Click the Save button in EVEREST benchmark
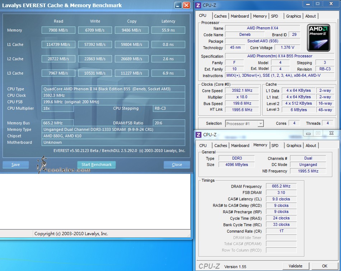341x271 pixels. (16, 165)
